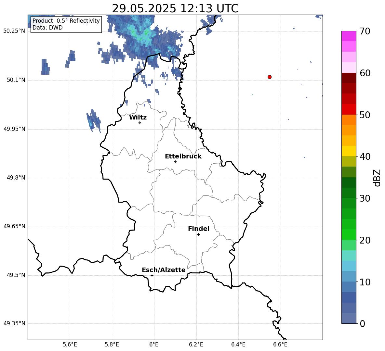Click the 6.2°E longitude label

pos(196,345)
